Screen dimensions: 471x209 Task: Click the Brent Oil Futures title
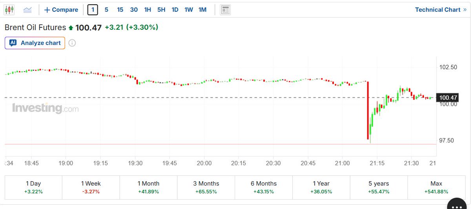click(35, 27)
